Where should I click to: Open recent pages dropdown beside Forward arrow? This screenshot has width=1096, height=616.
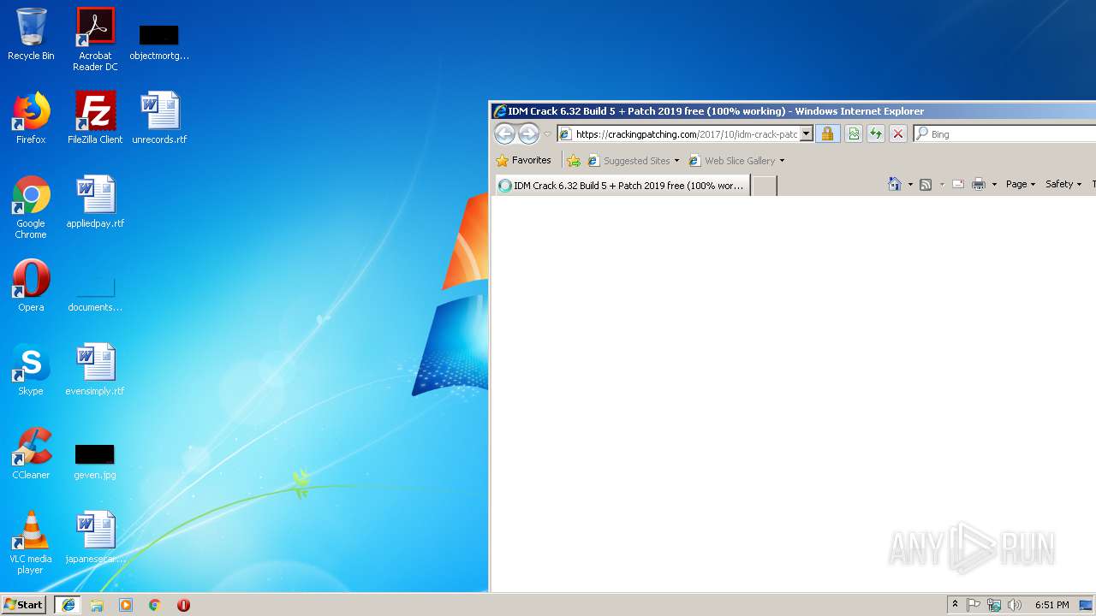point(547,134)
